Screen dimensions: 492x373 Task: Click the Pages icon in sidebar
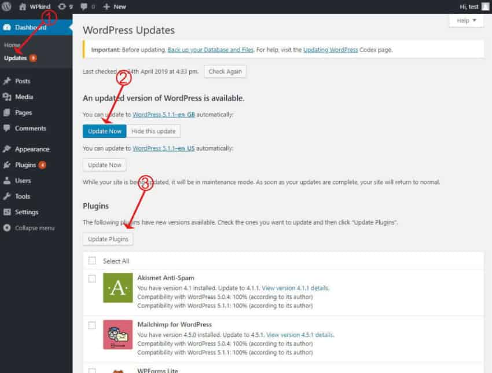(6, 112)
